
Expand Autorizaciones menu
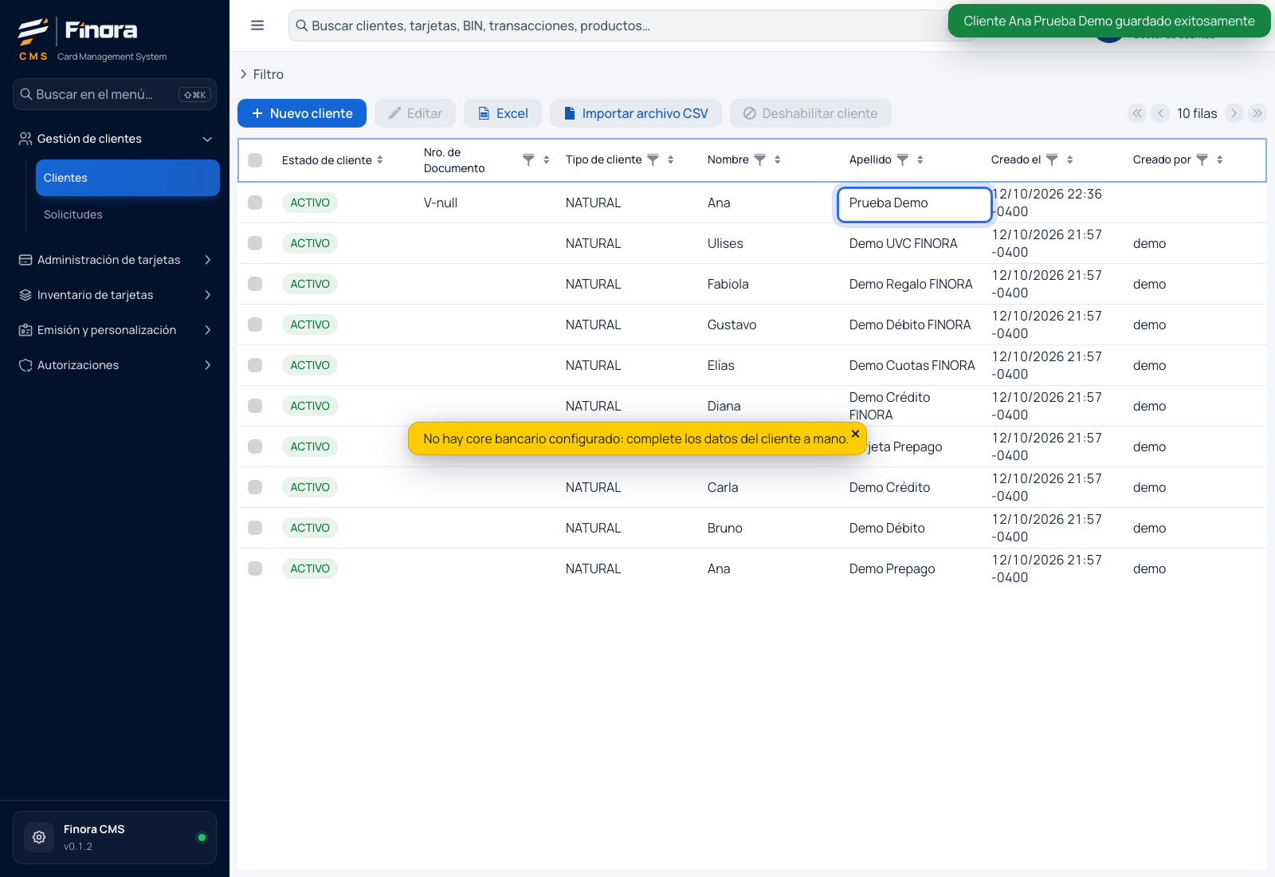[115, 365]
